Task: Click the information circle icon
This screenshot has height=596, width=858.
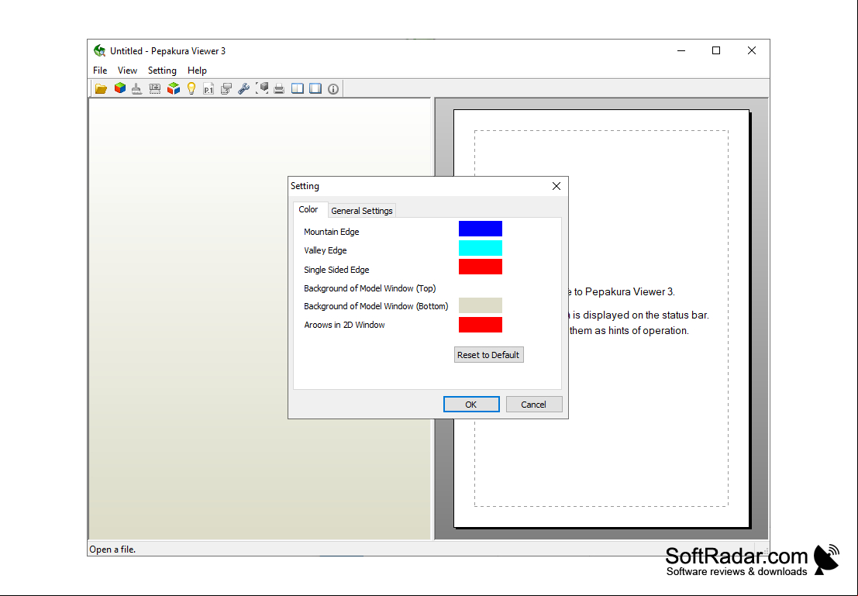Action: [333, 88]
